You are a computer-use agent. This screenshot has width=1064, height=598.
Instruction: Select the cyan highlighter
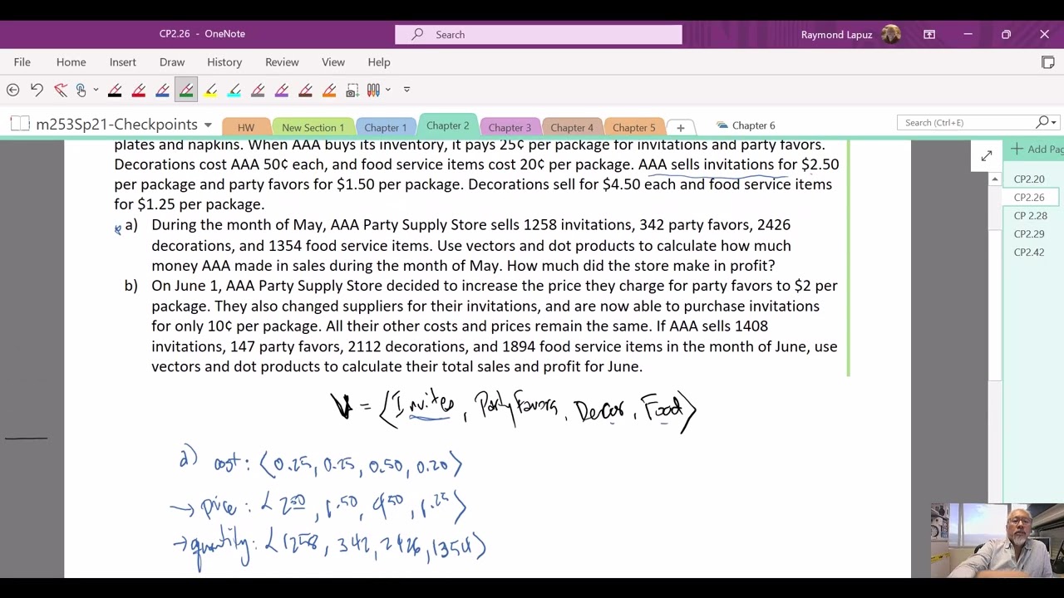(234, 90)
